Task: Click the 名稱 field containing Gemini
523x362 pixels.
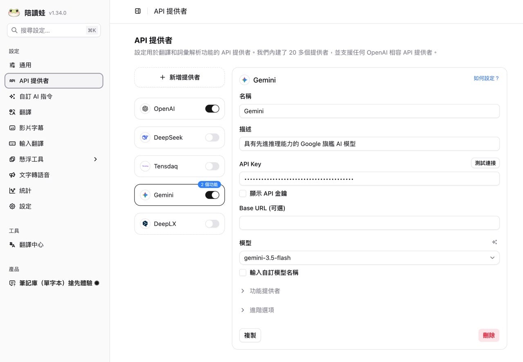Action: (369, 111)
